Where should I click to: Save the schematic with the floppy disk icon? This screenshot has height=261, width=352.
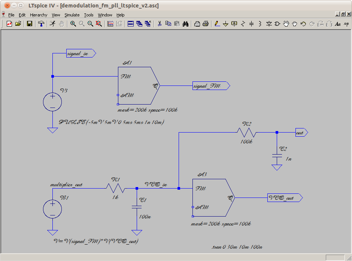[30, 24]
